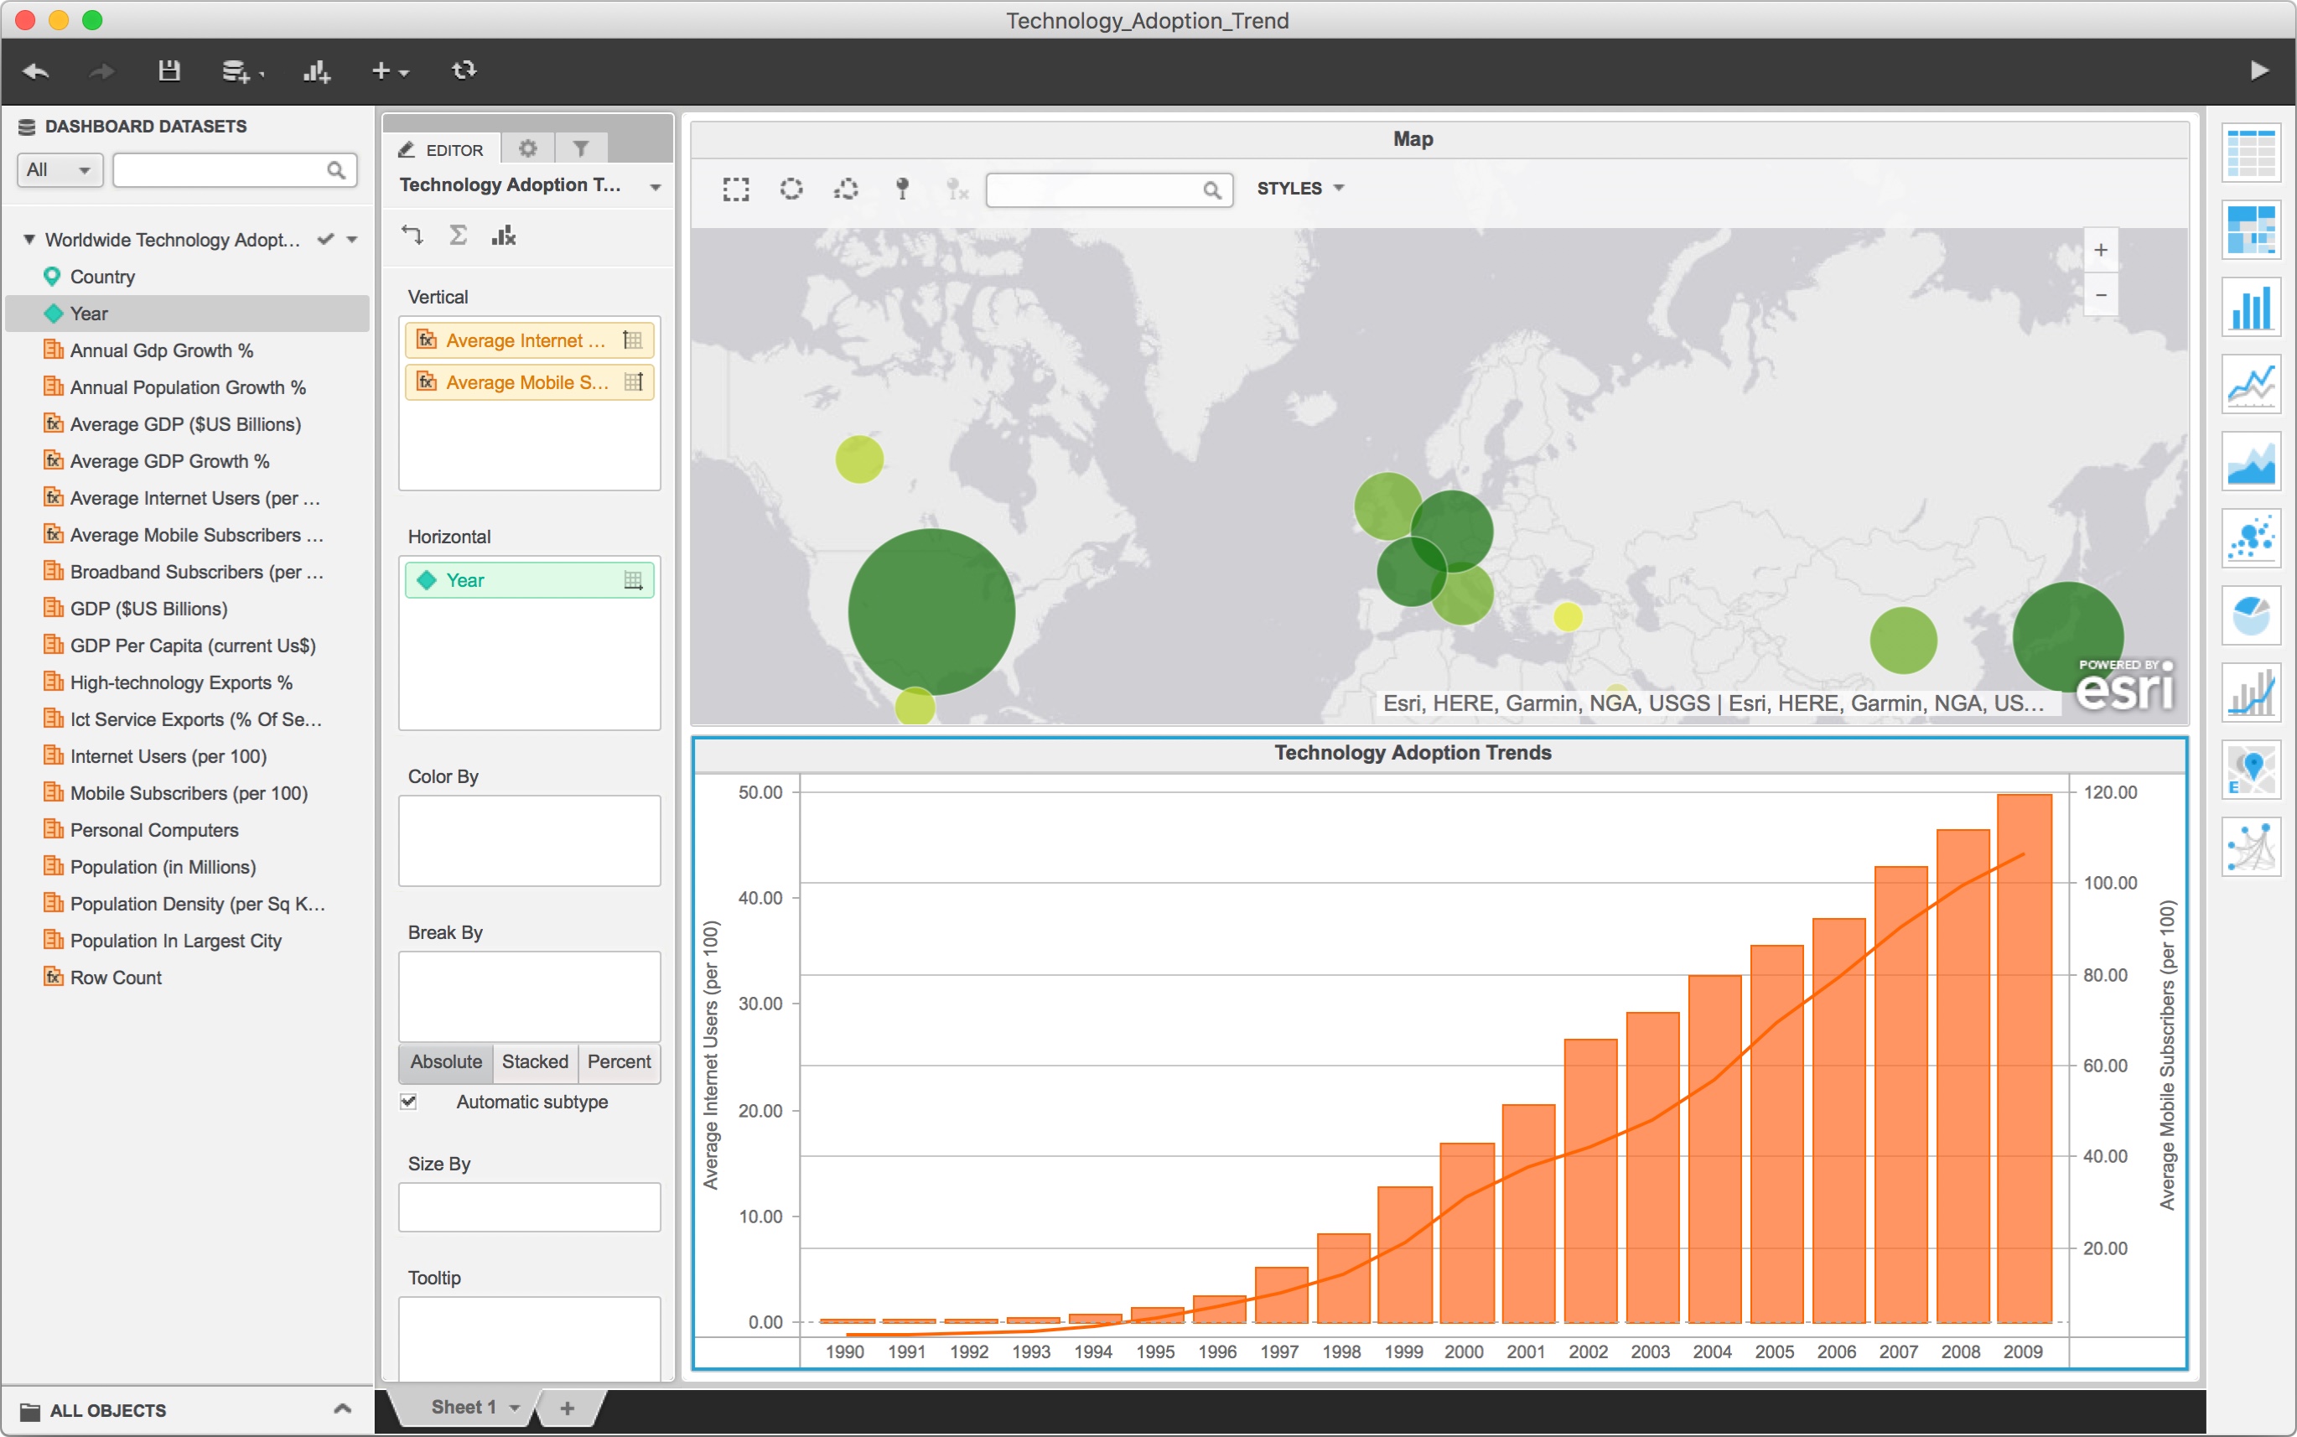
Task: Click the refresh dashboard icon
Action: [x=464, y=70]
